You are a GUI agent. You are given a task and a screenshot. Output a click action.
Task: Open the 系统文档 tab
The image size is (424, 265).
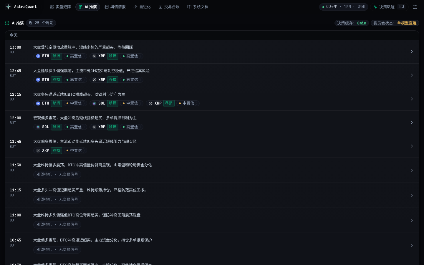pyautogui.click(x=198, y=7)
